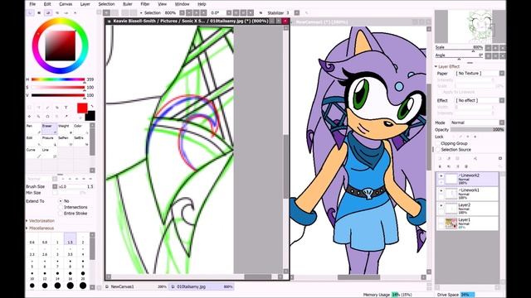This screenshot has height=298, width=531.
Task: Click the new linework layer icon
Action: point(449,158)
